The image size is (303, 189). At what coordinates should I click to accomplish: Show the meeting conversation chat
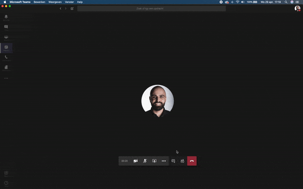[173, 161]
